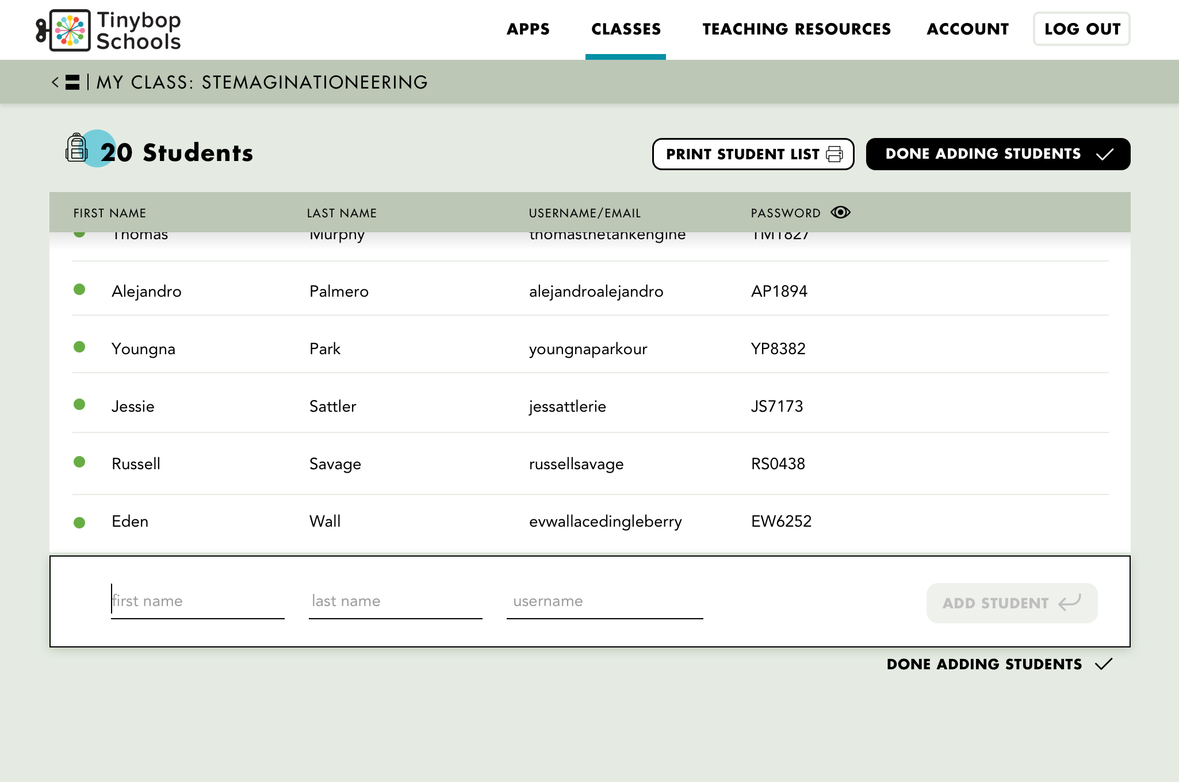The height and width of the screenshot is (782, 1179).
Task: Click Print Student List button
Action: click(753, 154)
